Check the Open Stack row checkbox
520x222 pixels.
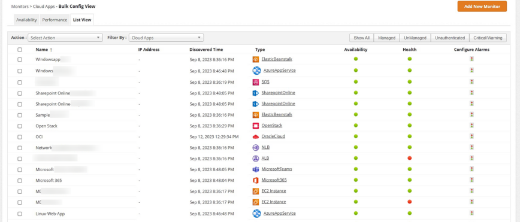(x=20, y=126)
